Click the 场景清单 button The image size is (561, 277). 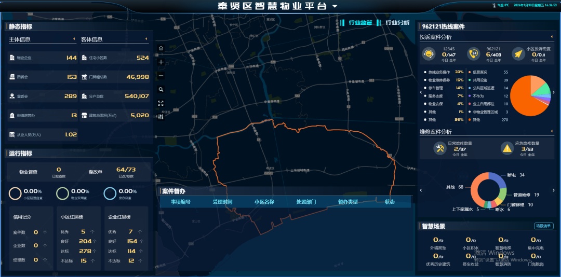[544, 226]
